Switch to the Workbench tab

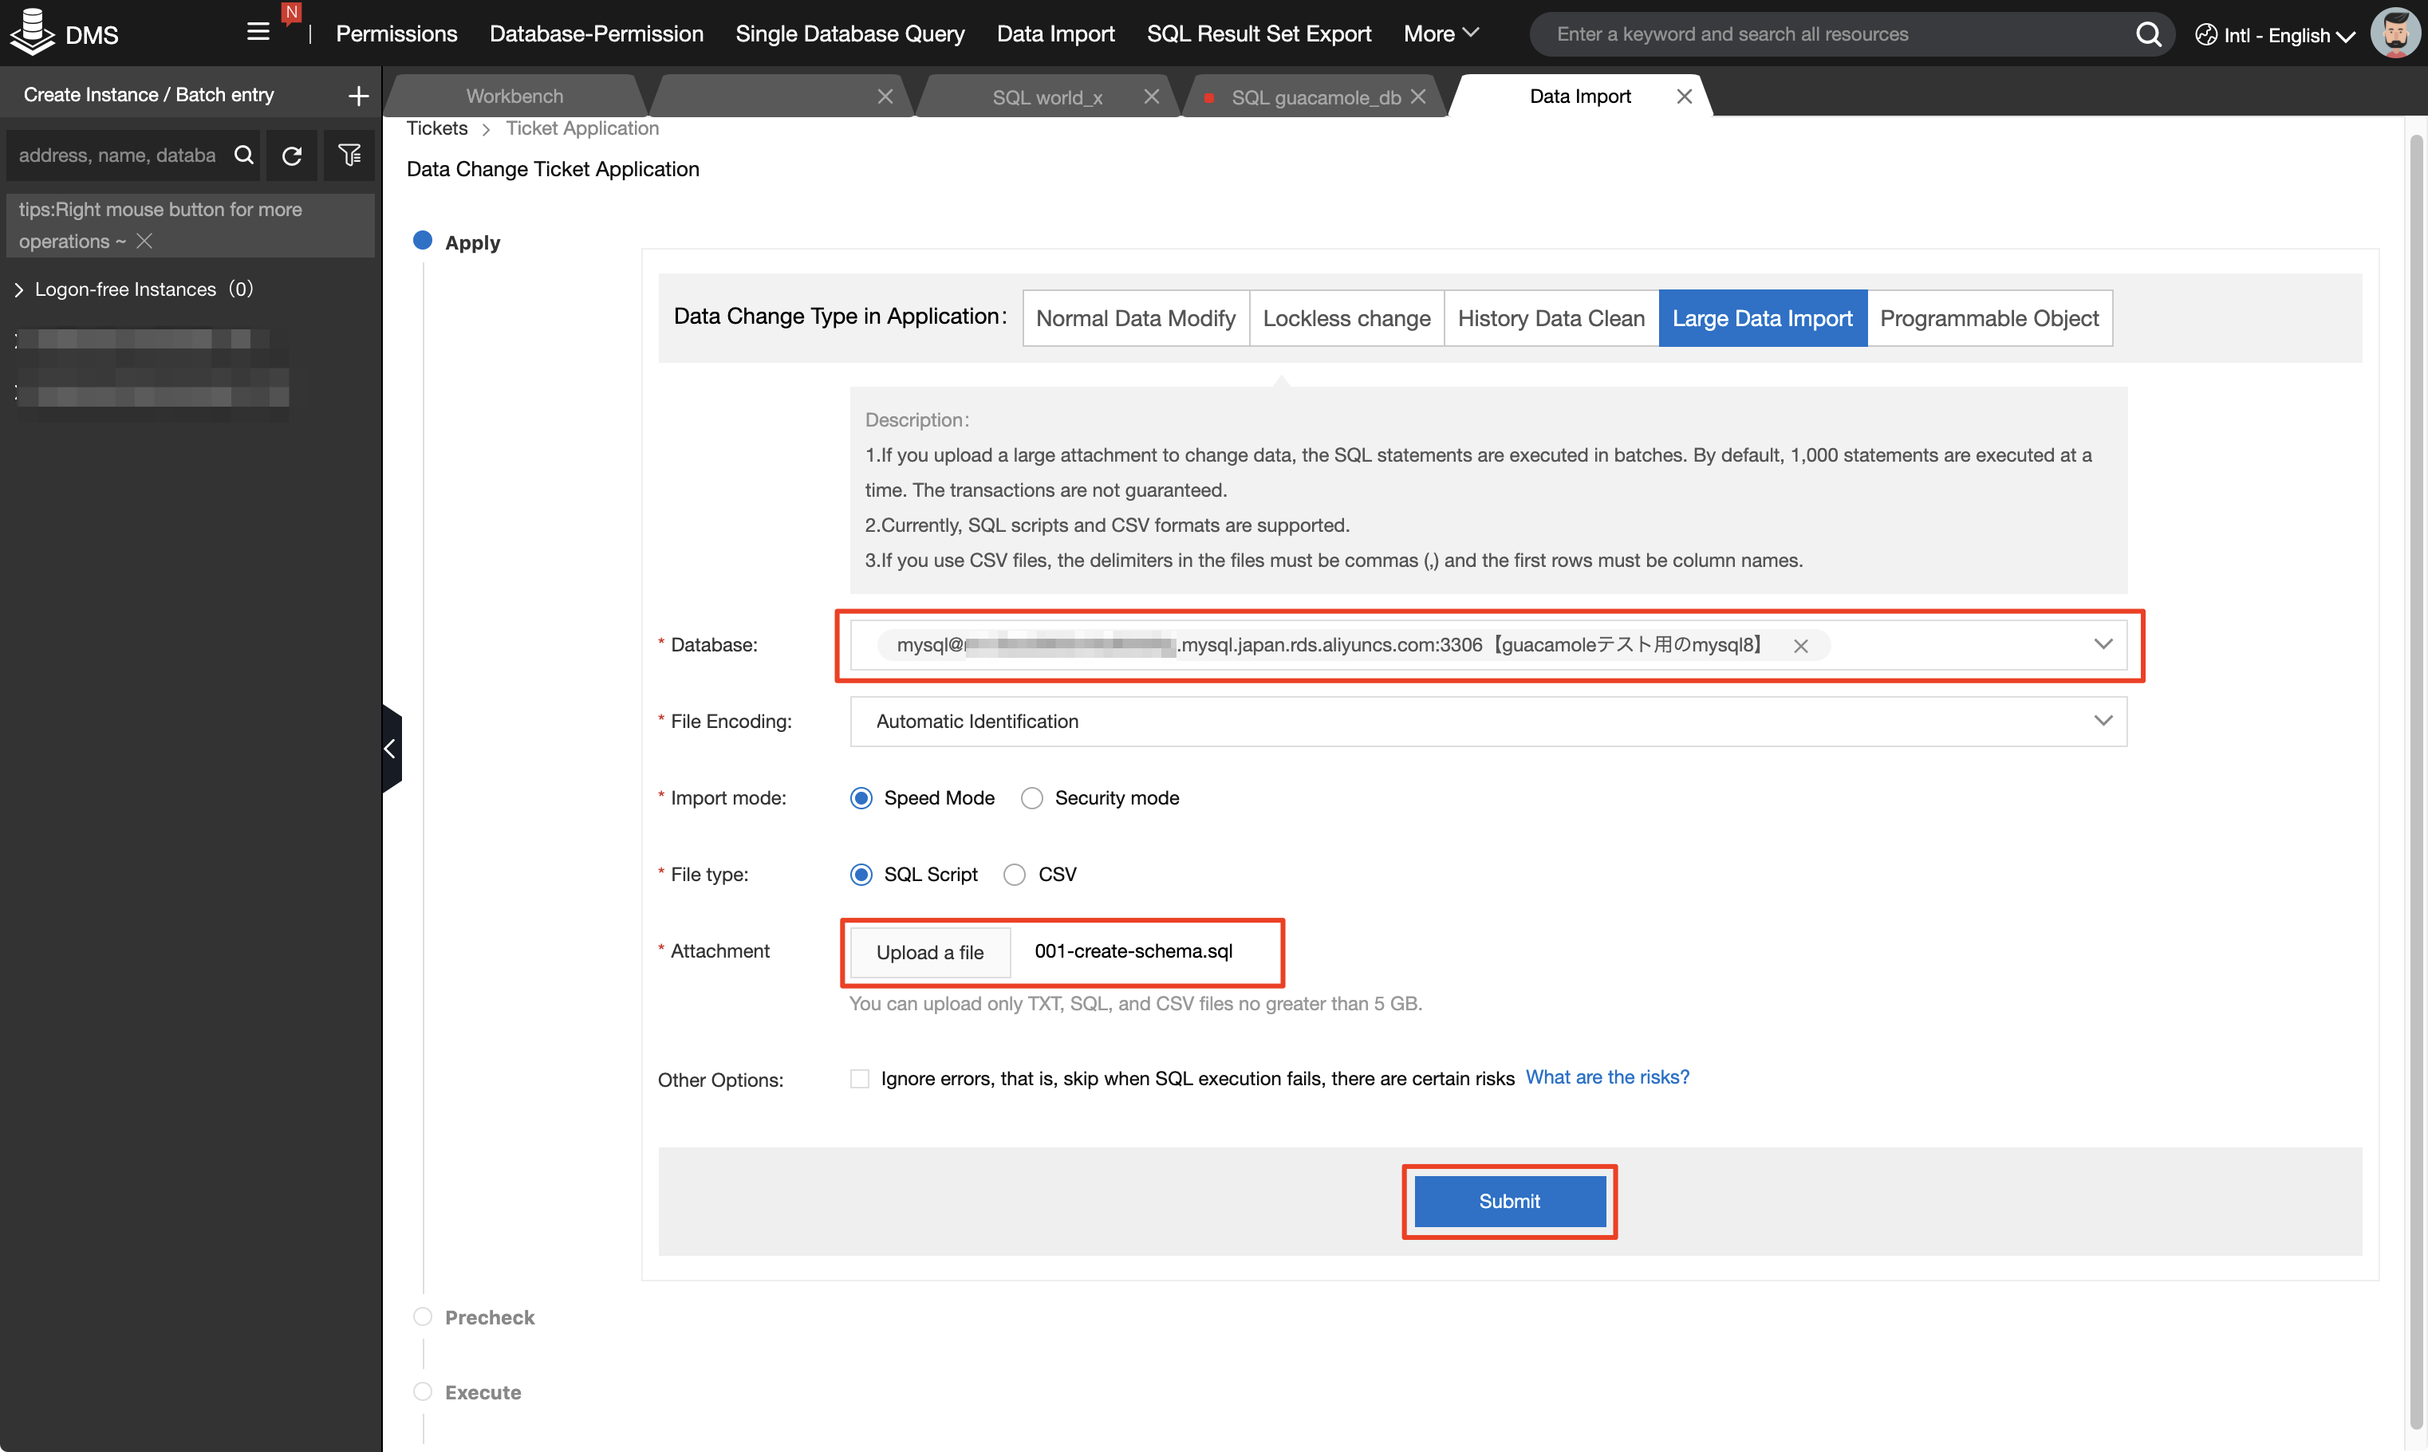pyautogui.click(x=514, y=96)
